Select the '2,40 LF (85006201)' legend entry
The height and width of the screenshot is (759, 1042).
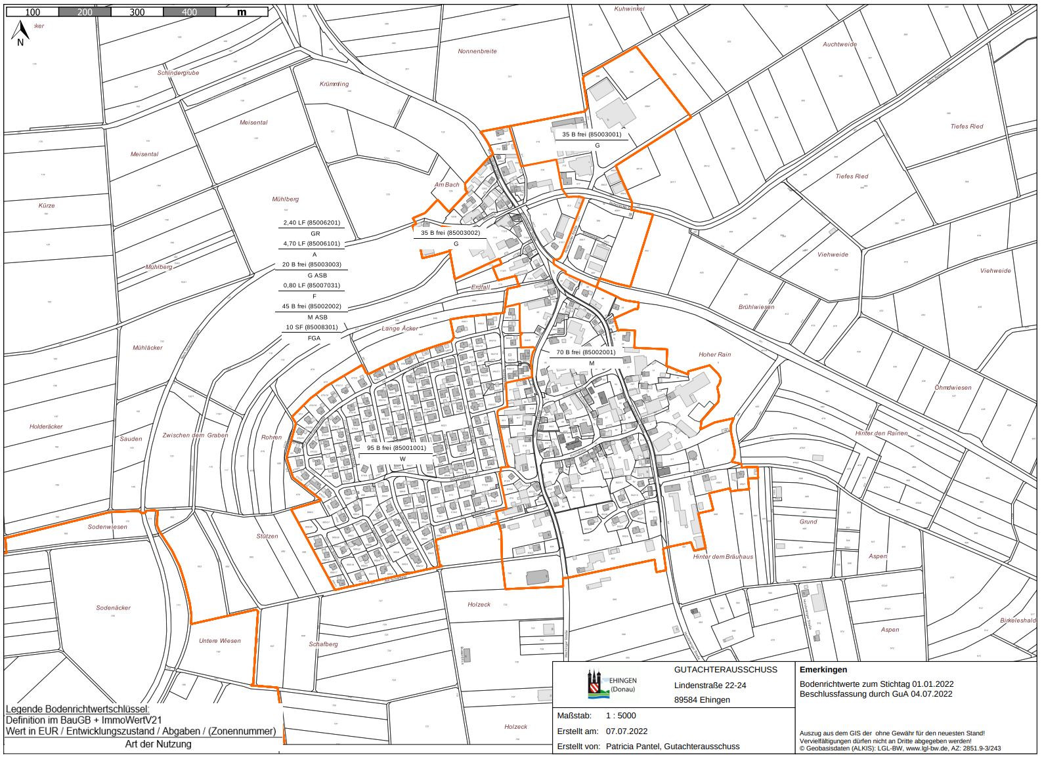point(311,222)
